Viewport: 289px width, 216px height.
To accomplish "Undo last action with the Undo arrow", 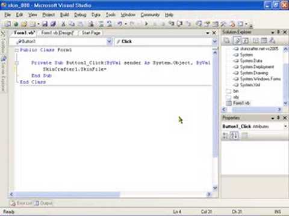I will [120, 24].
